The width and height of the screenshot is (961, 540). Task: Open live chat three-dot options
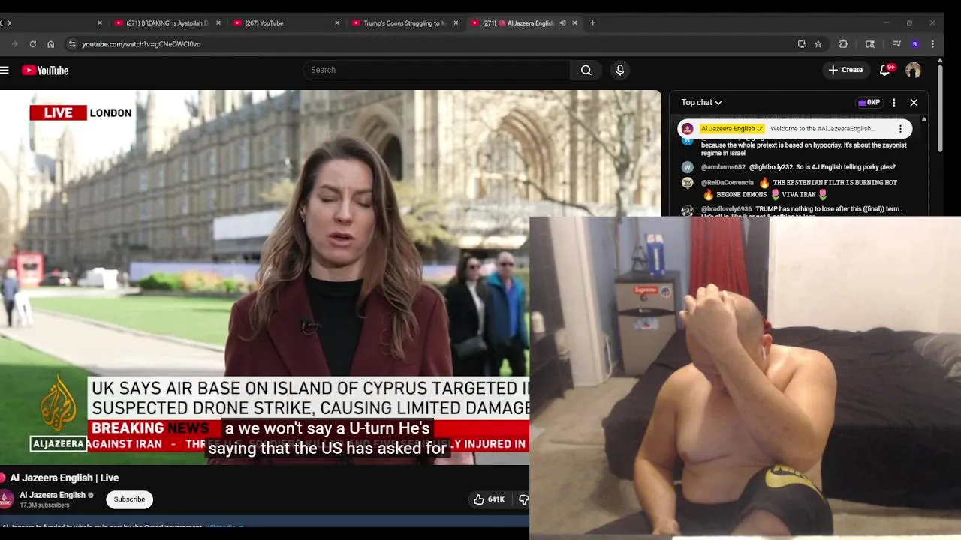pos(893,102)
